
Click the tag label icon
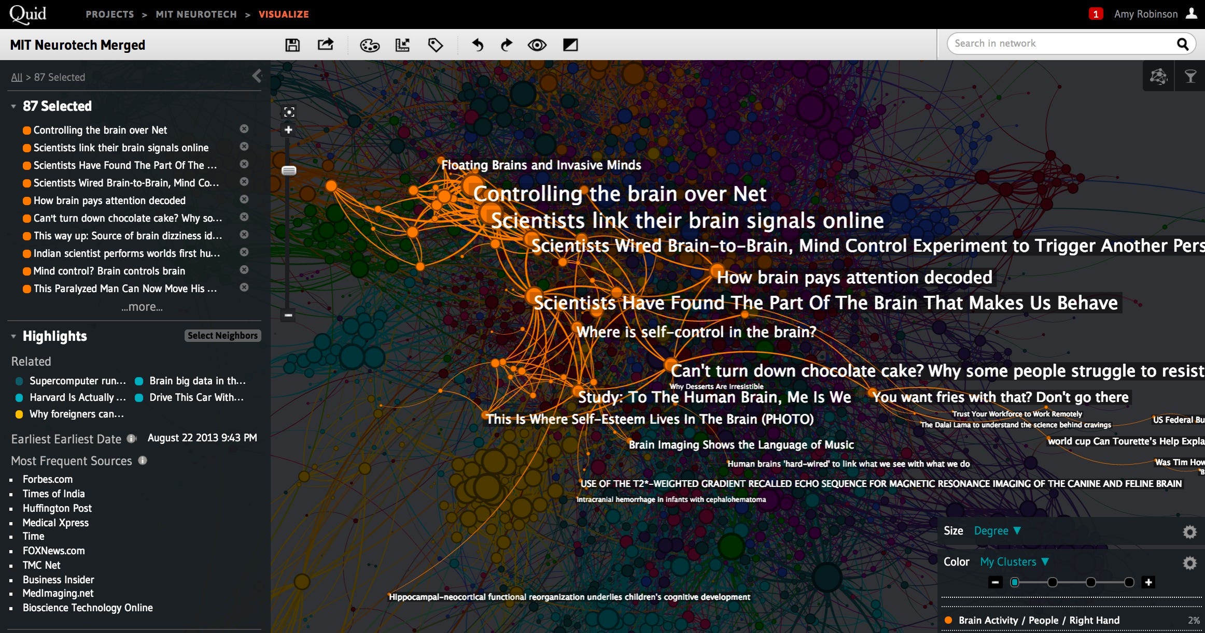[x=435, y=45]
